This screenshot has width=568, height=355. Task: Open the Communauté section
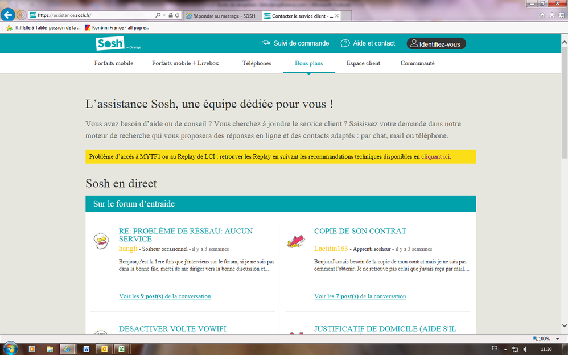[x=417, y=63]
